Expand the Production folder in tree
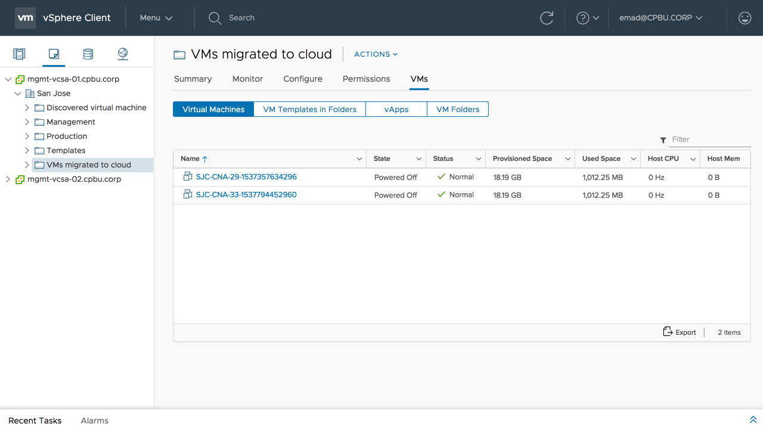The image size is (763, 429). point(27,136)
